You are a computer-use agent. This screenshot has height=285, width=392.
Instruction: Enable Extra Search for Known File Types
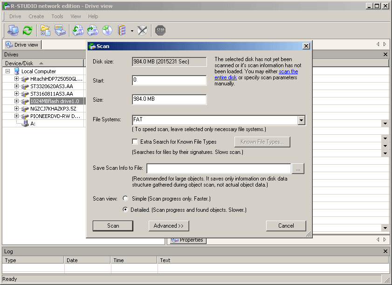coord(135,142)
